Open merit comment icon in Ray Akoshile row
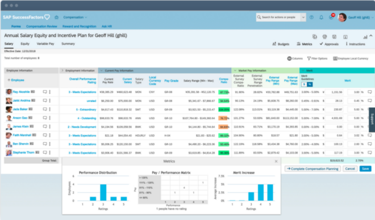Image resolution: width=375 pixels, height=220 pixels. [x=370, y=92]
